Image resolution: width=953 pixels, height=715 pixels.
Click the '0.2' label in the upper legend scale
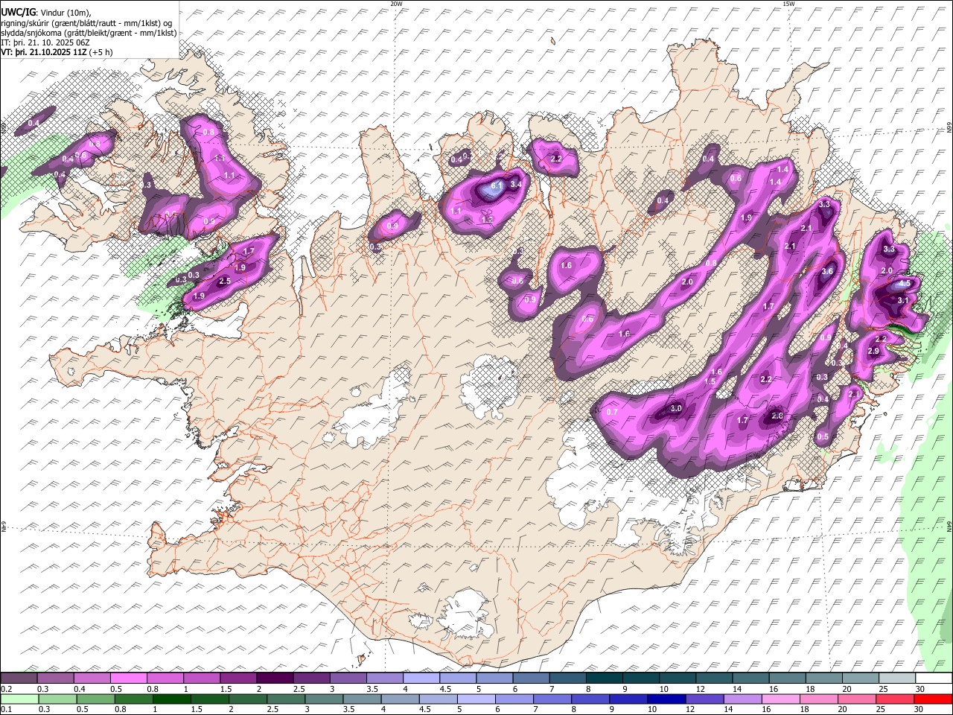(6, 689)
